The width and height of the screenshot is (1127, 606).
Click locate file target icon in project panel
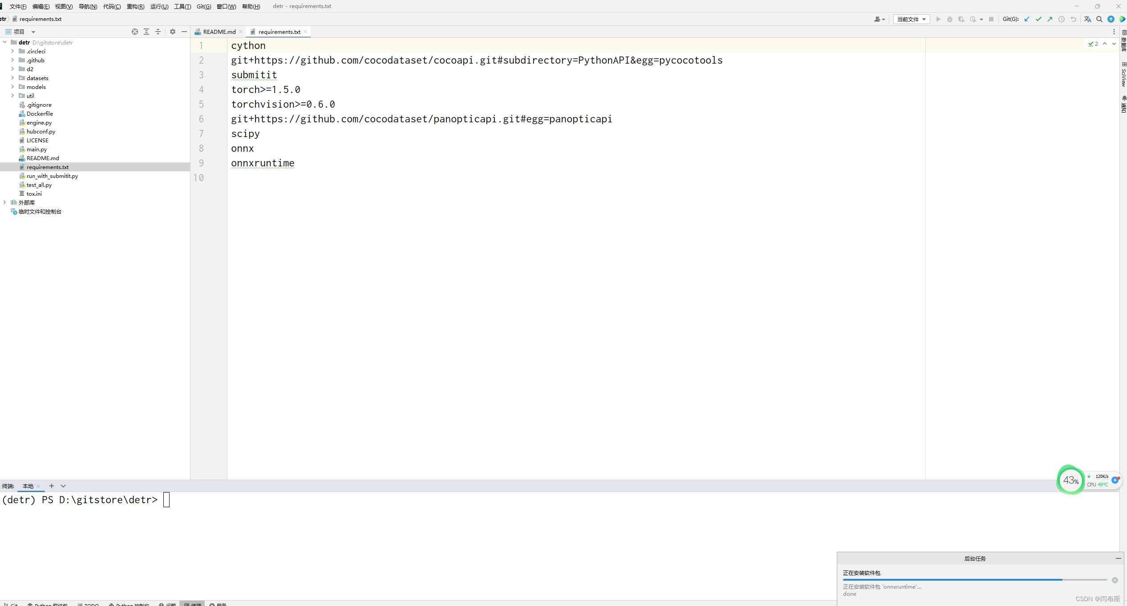point(135,32)
